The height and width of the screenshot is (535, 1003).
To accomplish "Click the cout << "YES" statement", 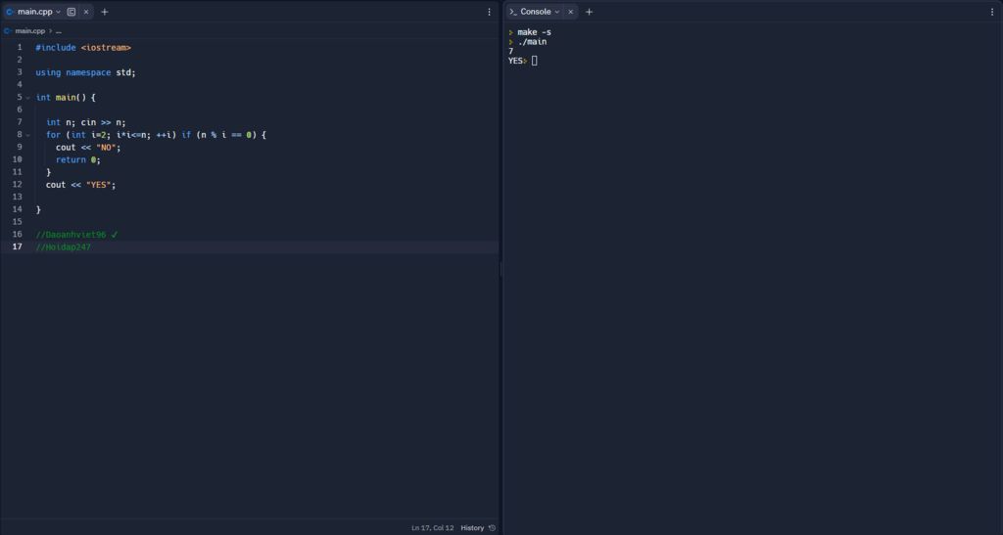I will tap(80, 185).
